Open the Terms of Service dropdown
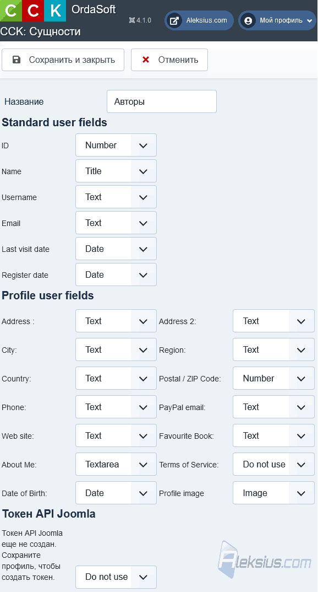The width and height of the screenshot is (318, 592). pyautogui.click(x=273, y=464)
